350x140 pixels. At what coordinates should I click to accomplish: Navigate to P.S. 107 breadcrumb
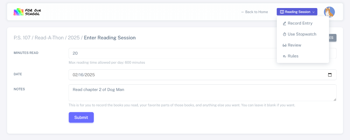(23, 38)
